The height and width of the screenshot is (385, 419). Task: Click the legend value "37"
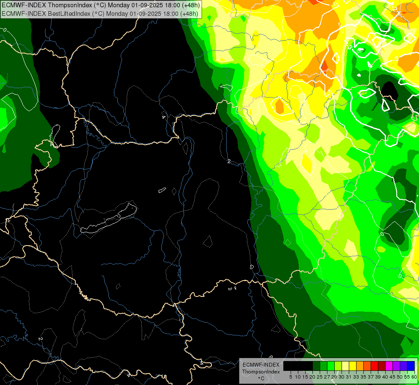[x=371, y=377]
